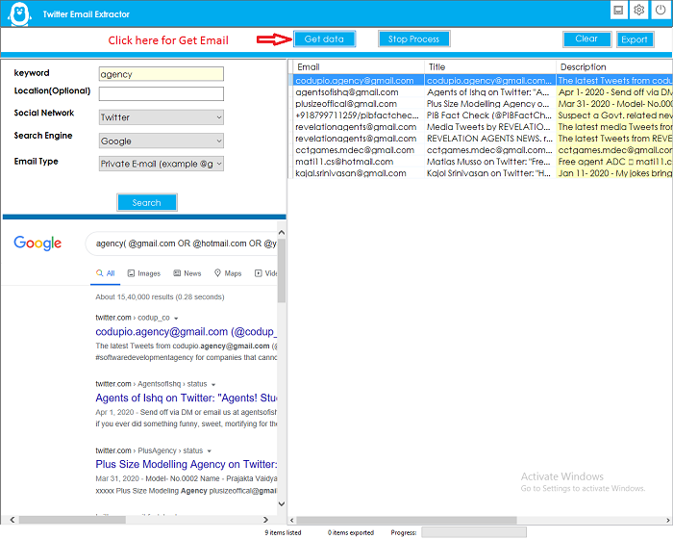The height and width of the screenshot is (539, 673).
Task: Click About 15,40,000 results text
Action: click(x=160, y=297)
